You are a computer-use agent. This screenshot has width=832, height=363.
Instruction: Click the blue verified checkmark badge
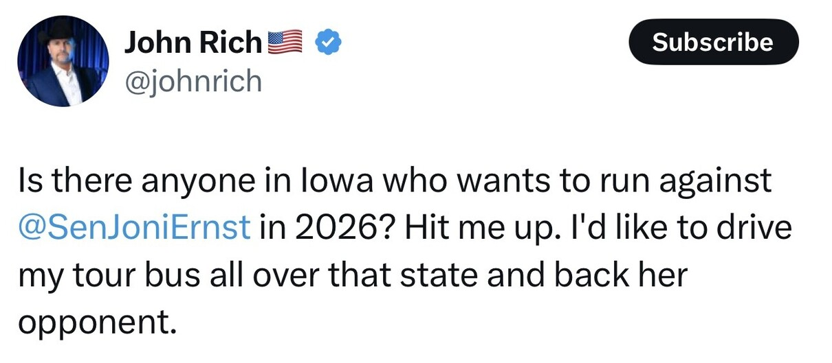click(328, 43)
